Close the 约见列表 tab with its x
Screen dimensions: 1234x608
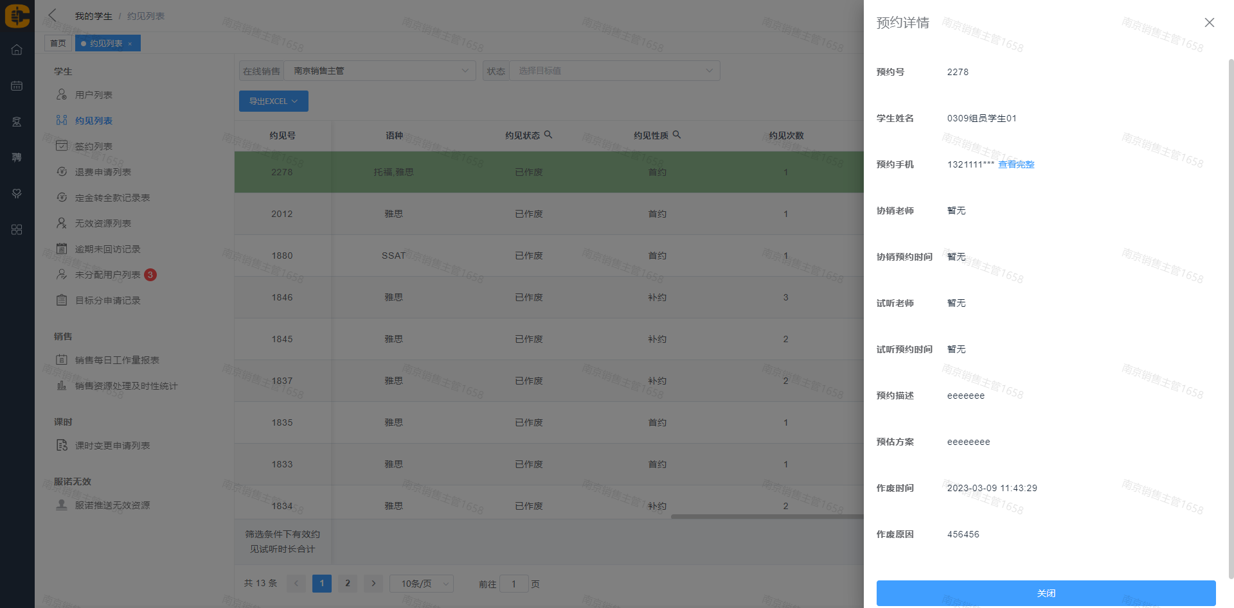click(x=130, y=44)
